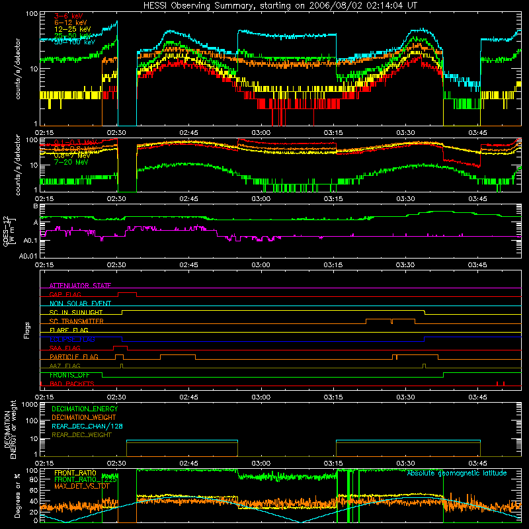This screenshot has width=529, height=529.
Task: Click 03:00 tick under the top keV plot
Action: coord(261,133)
